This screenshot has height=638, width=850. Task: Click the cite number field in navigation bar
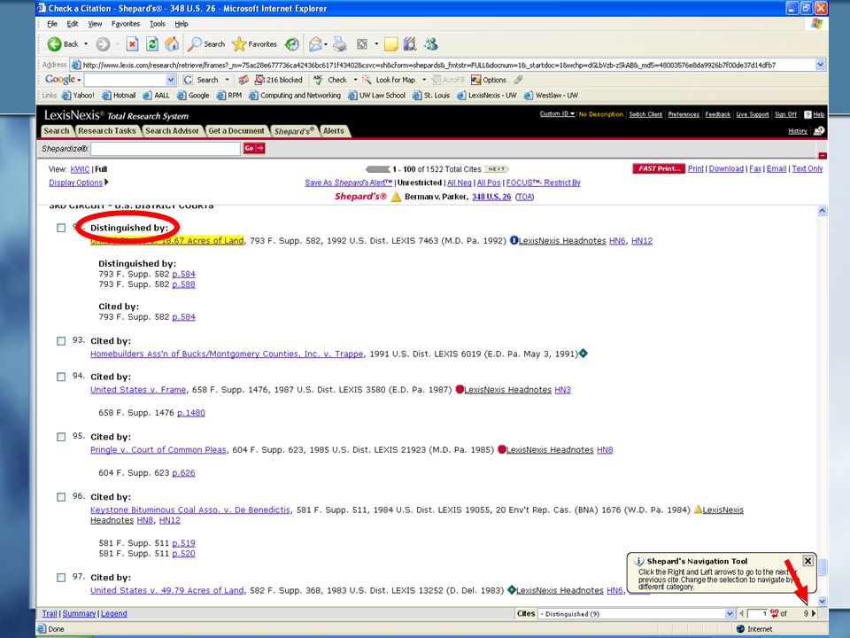758,613
